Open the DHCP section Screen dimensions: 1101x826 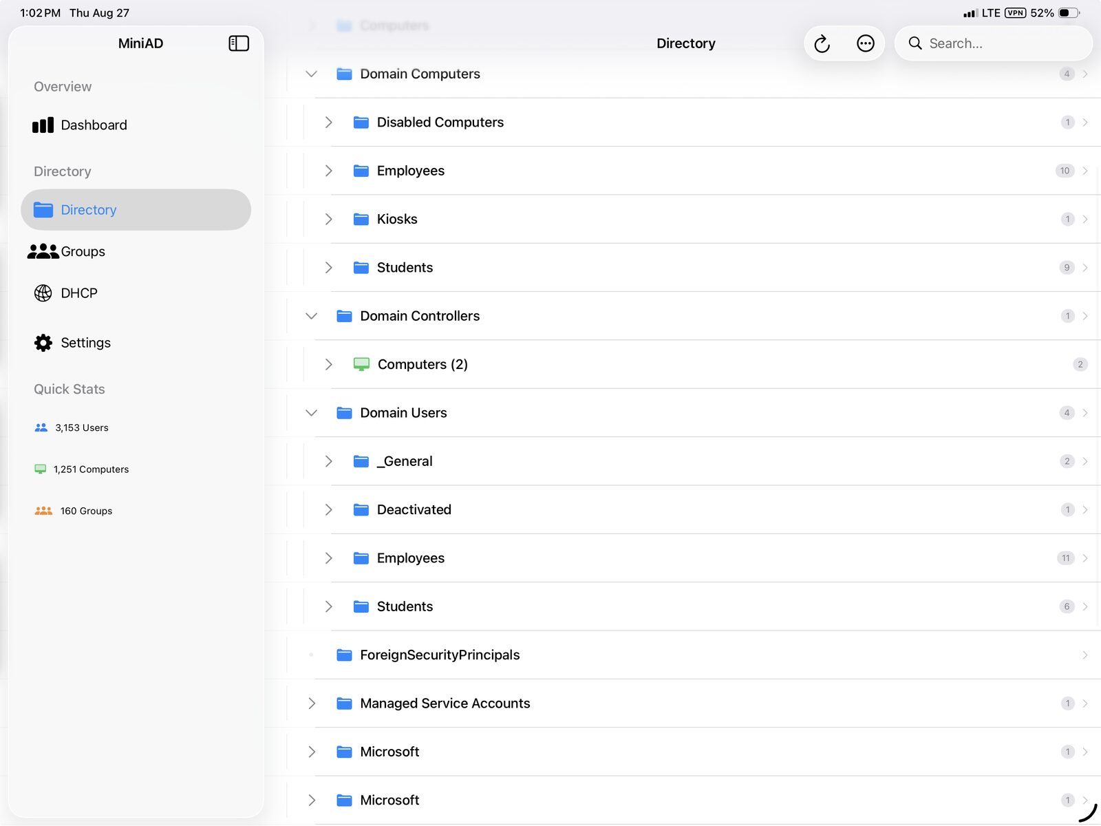(136, 293)
